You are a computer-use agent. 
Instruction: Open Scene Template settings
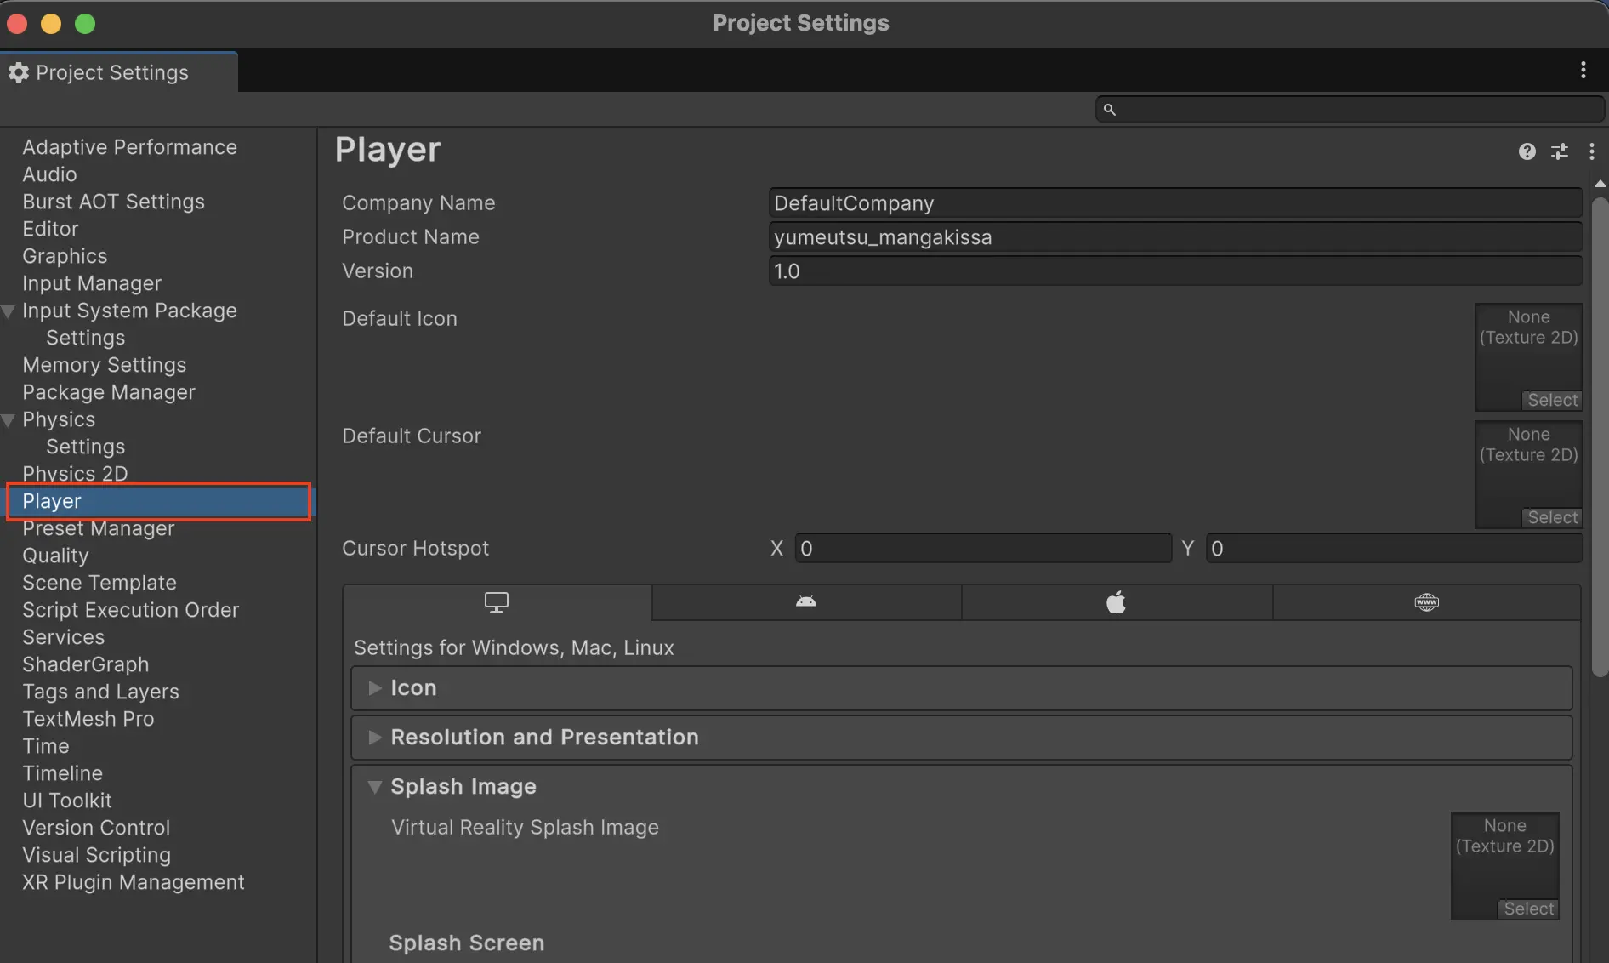[99, 583]
